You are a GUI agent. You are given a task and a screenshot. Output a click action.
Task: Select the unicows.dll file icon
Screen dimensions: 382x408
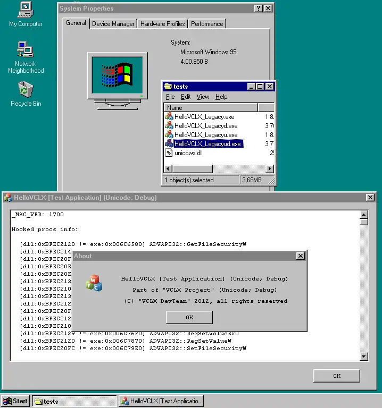coord(169,153)
